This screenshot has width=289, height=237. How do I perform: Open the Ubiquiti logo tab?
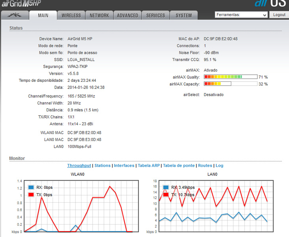click(x=15, y=15)
